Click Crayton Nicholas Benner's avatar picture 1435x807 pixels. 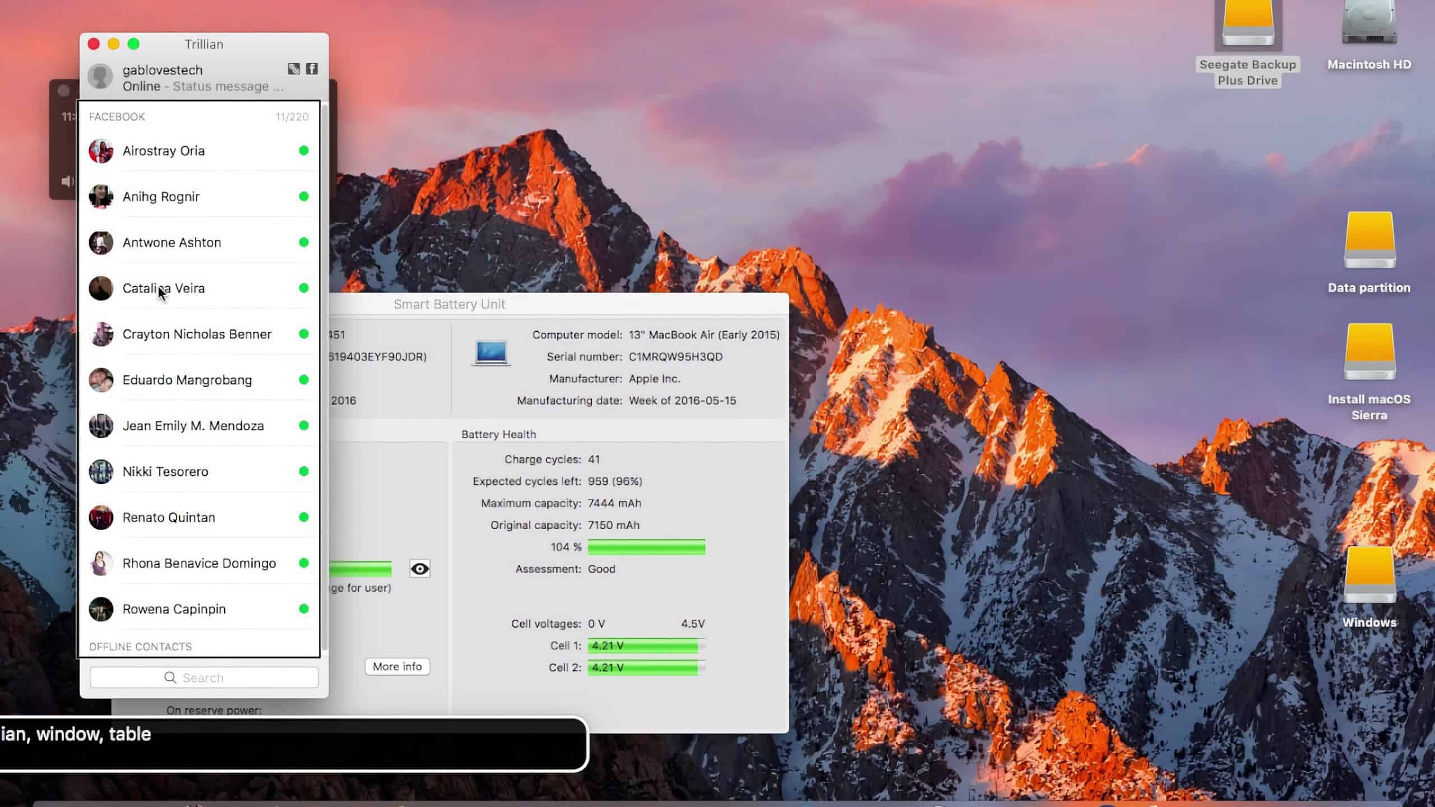(x=101, y=334)
